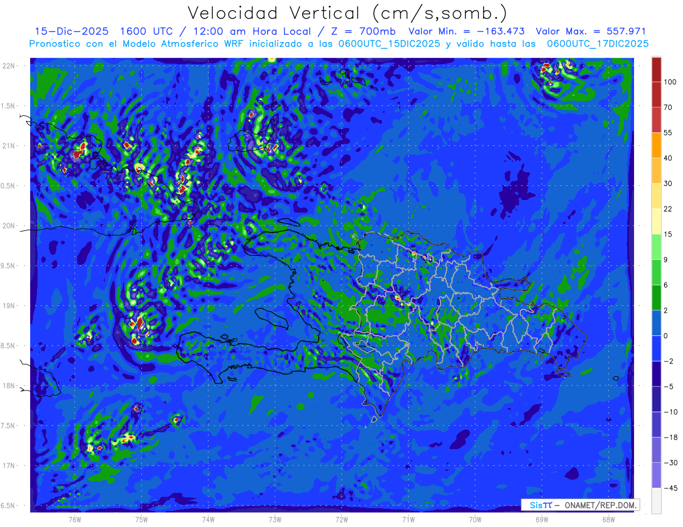This screenshot has width=683, height=527.
Task: Click the color bar value "-30"
Action: pos(670,462)
